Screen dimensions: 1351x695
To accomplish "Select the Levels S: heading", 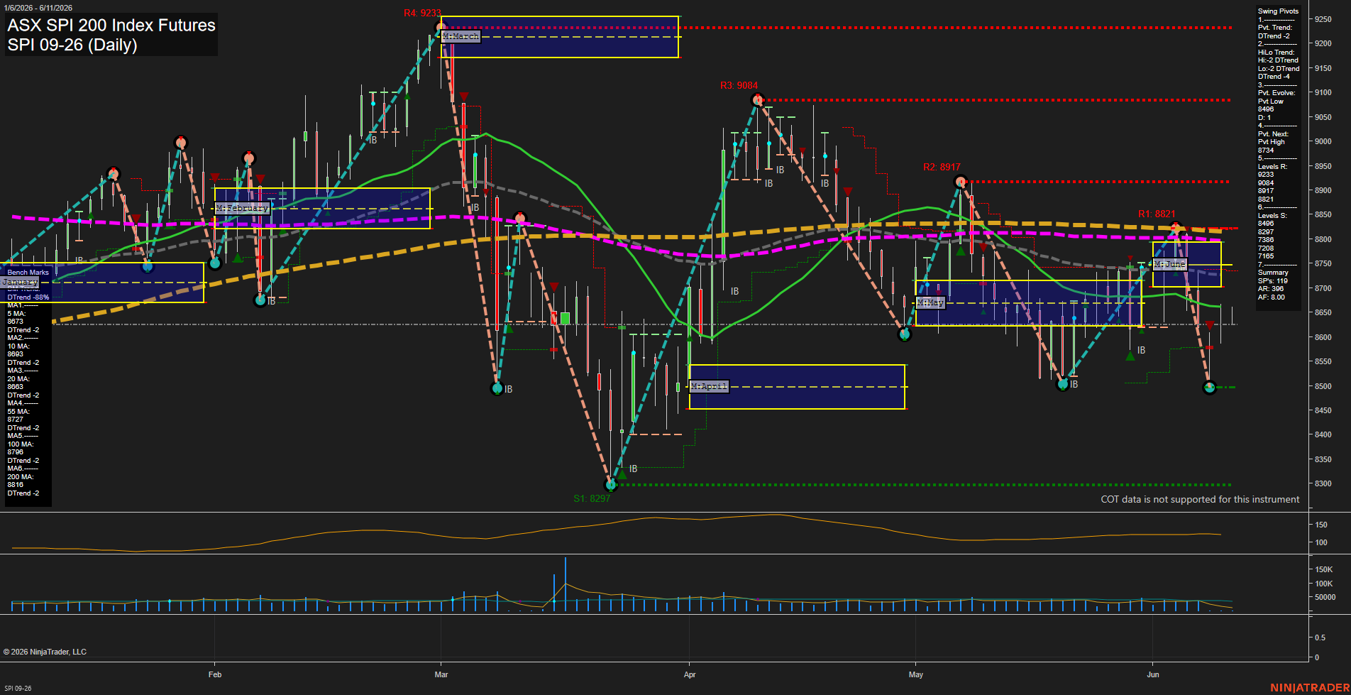I will tap(1272, 216).
